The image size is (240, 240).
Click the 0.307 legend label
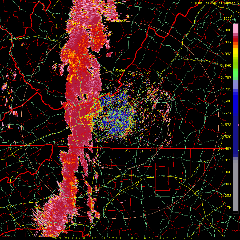(x=226, y=184)
